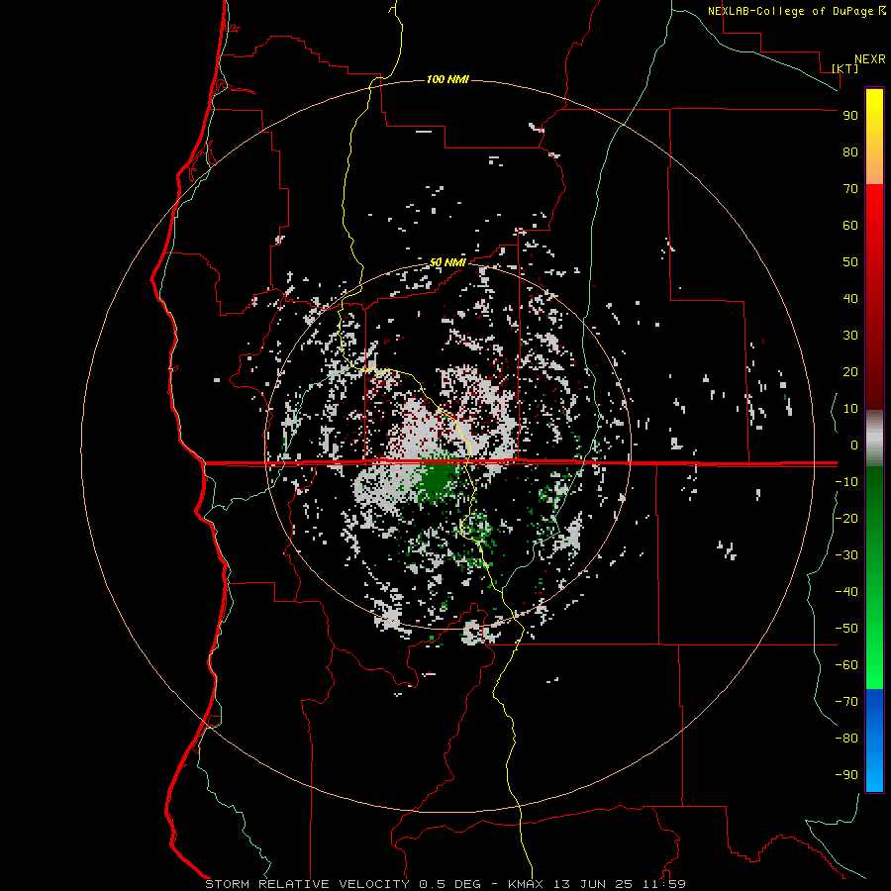Click the 40 value on velocity scale
891x891 pixels.
[850, 299]
